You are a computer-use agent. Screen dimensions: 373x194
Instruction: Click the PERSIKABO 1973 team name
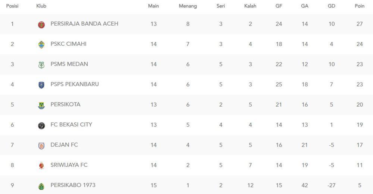pos(73,185)
